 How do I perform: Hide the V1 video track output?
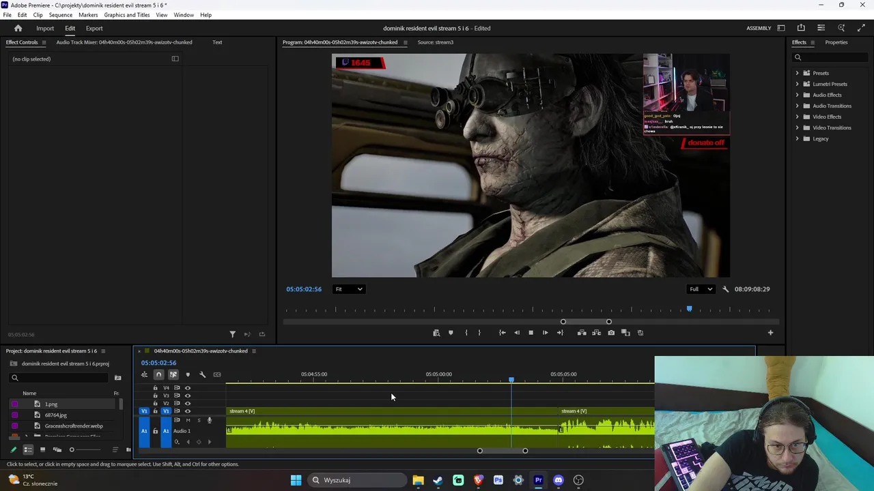point(188,411)
